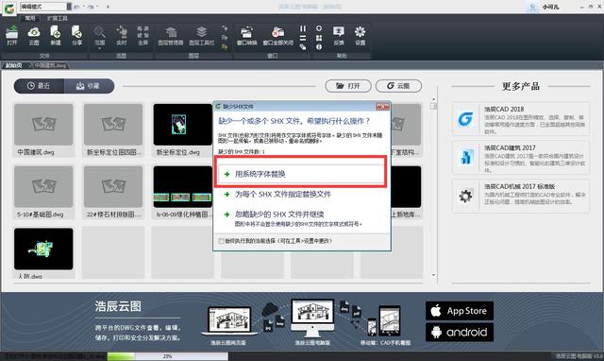
Task: Click the recent files scrollbar down arrow
Action: [434, 275]
